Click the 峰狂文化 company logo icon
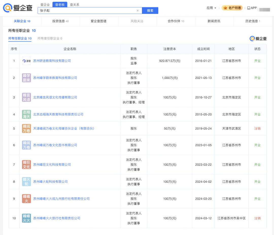Viewport: 274px width, 235px height. coord(26,165)
